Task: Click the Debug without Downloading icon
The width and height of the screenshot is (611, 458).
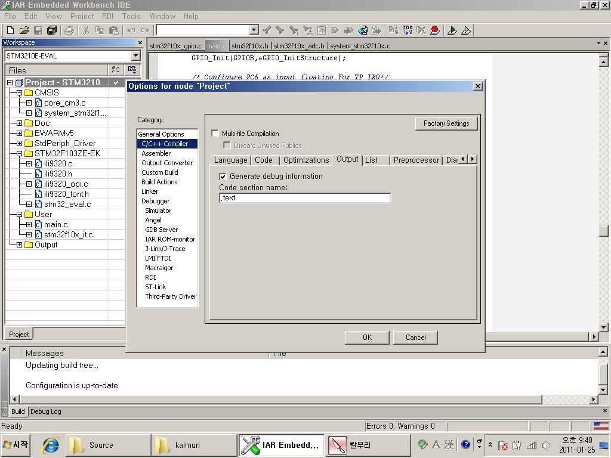Action: [465, 30]
